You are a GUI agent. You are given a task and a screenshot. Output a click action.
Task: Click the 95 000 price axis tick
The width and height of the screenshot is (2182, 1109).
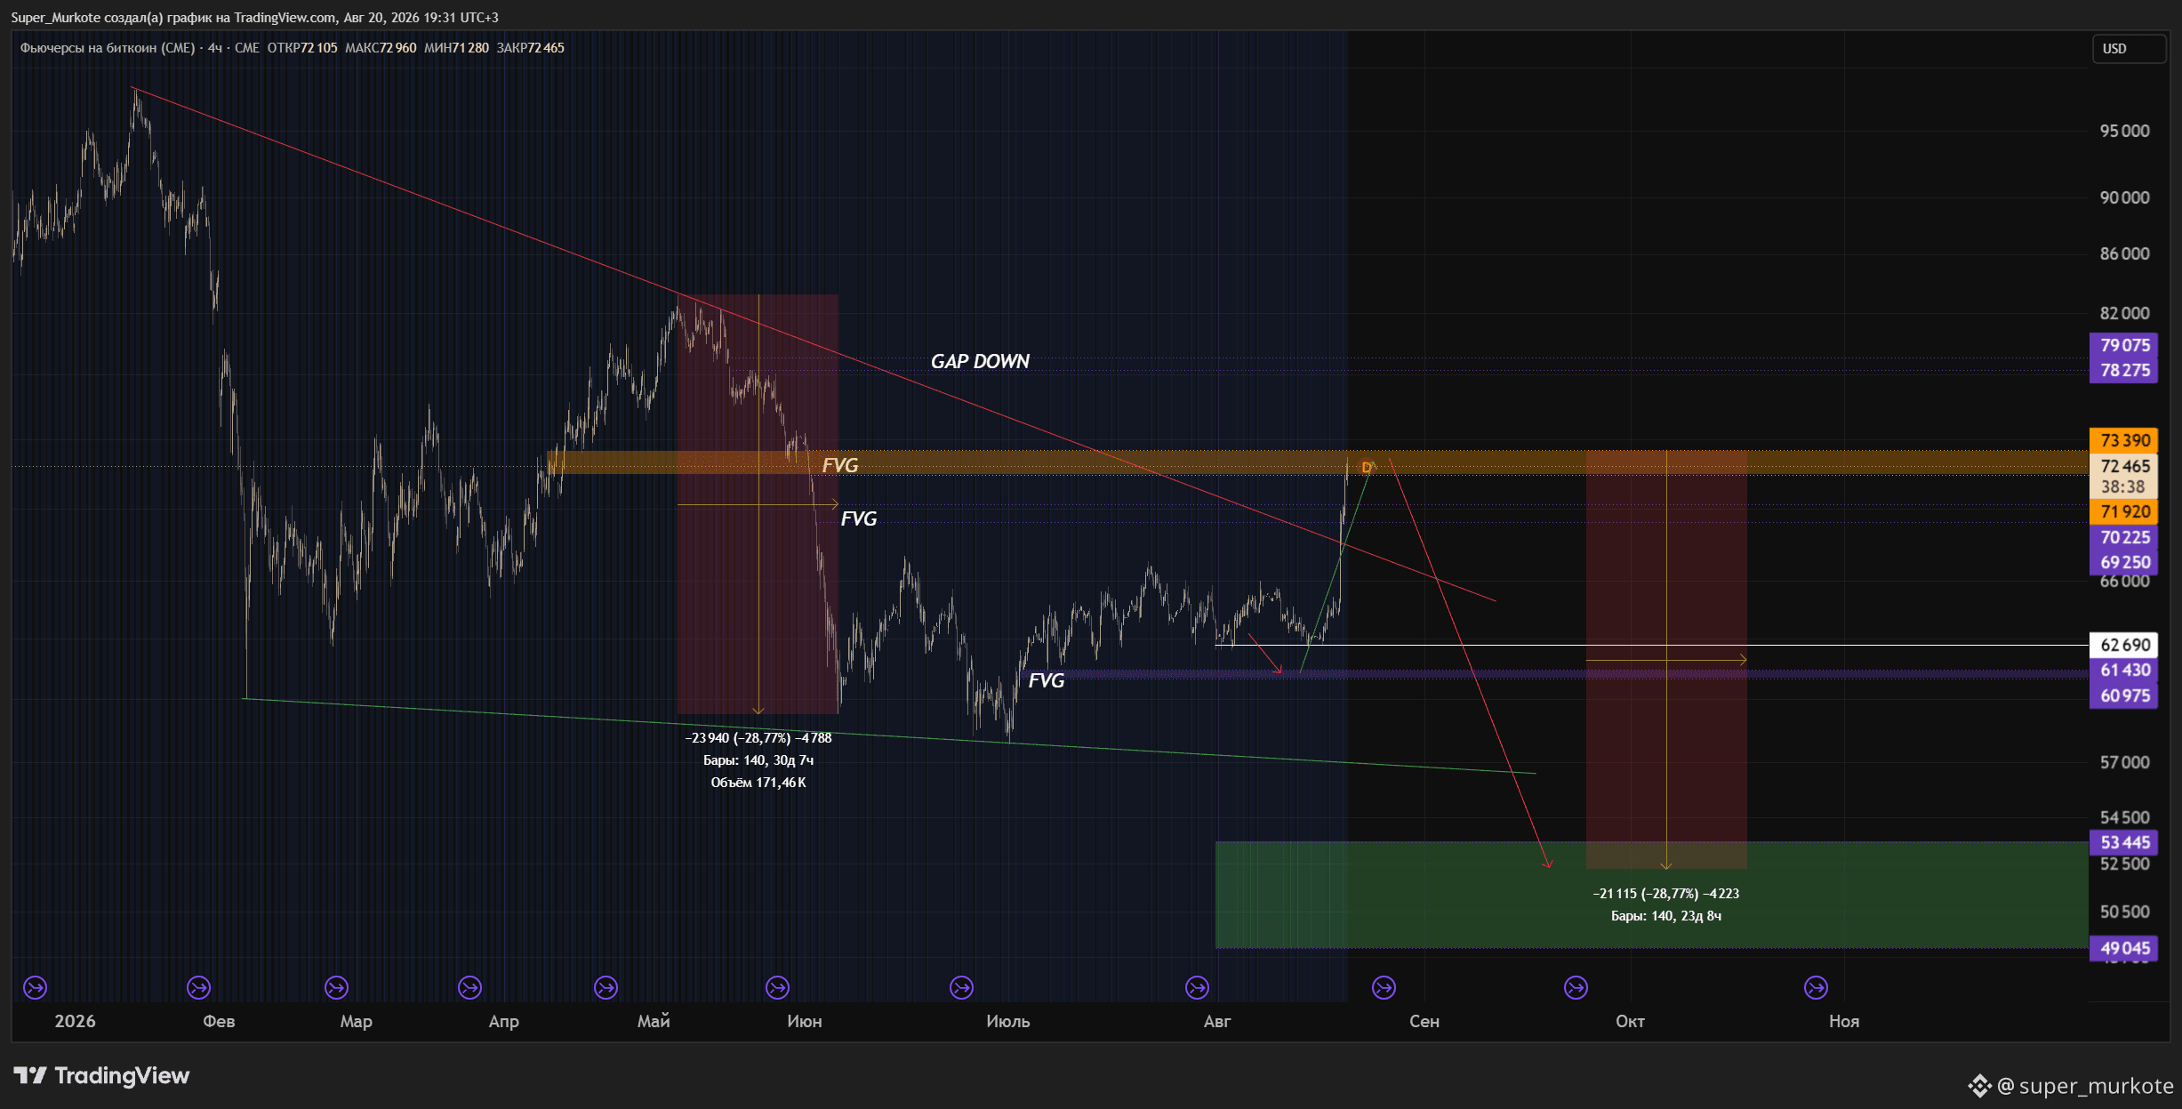click(2124, 131)
